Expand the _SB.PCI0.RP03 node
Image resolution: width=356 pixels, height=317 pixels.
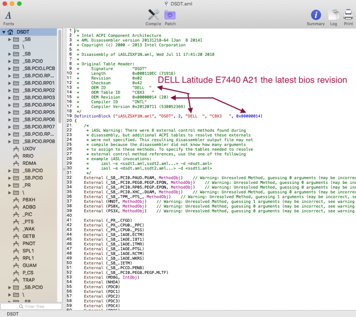pos(10,98)
